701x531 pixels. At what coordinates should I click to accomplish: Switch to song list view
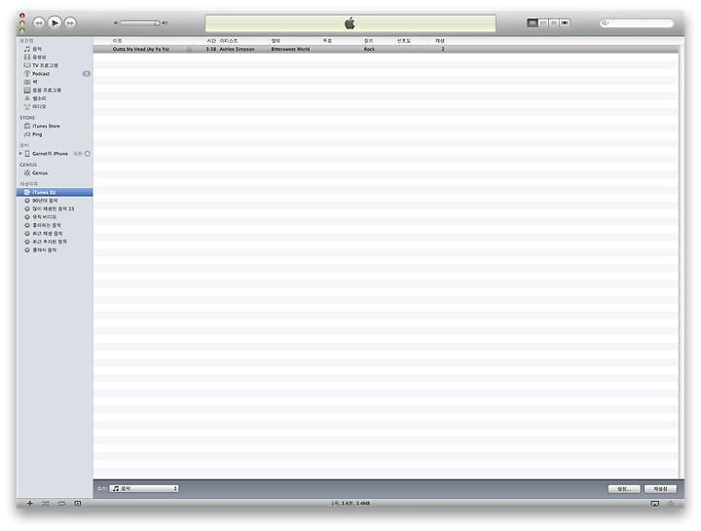(532, 22)
